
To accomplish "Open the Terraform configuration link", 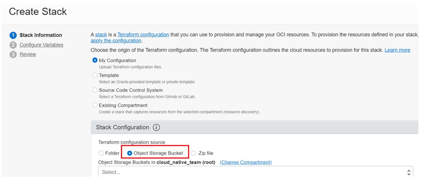I will 143,35.
